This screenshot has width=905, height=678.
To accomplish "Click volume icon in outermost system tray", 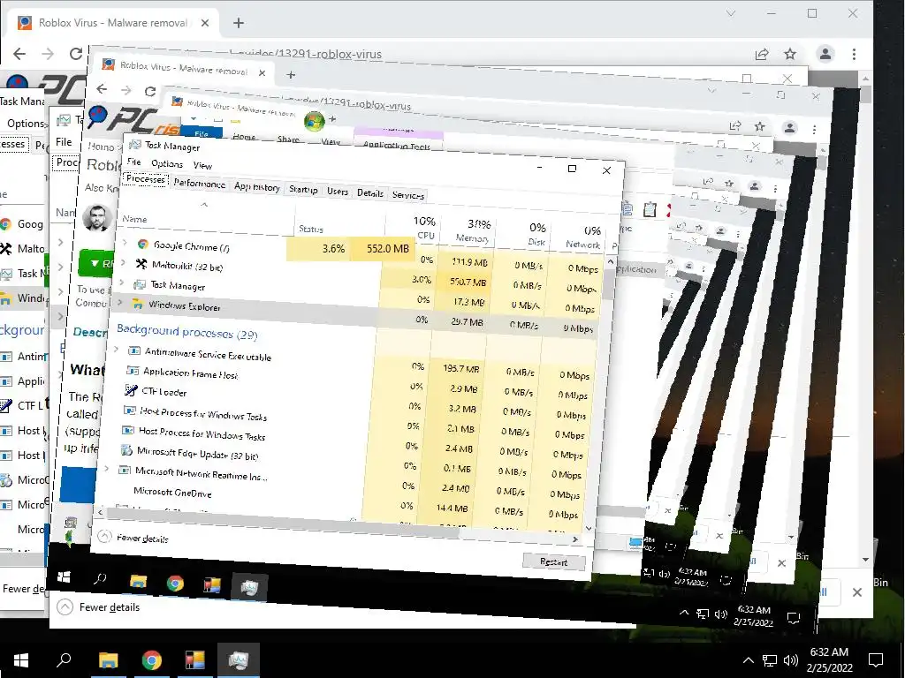I will [x=791, y=660].
